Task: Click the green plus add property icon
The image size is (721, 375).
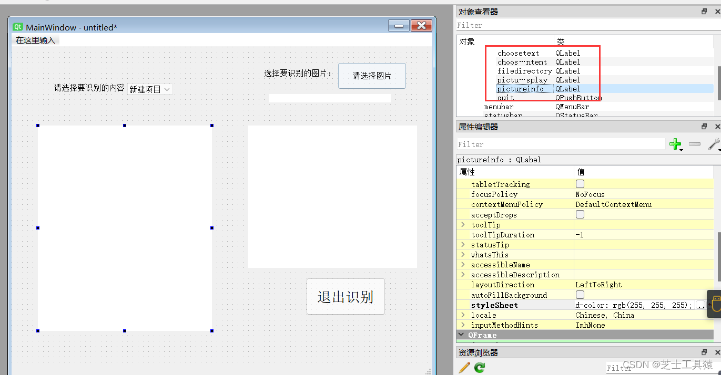Action: point(675,144)
